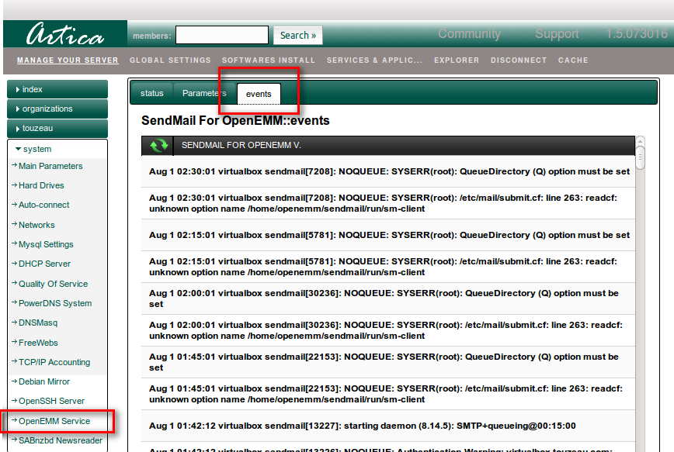
Task: Focus the members search field
Action: tap(222, 35)
